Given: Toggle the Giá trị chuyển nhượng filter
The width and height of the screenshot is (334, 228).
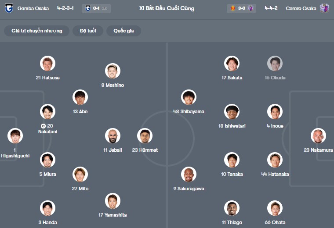Looking at the screenshot, I should [37, 31].
